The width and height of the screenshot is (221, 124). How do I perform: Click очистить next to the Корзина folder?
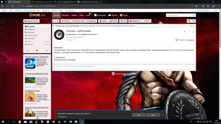click(47, 44)
